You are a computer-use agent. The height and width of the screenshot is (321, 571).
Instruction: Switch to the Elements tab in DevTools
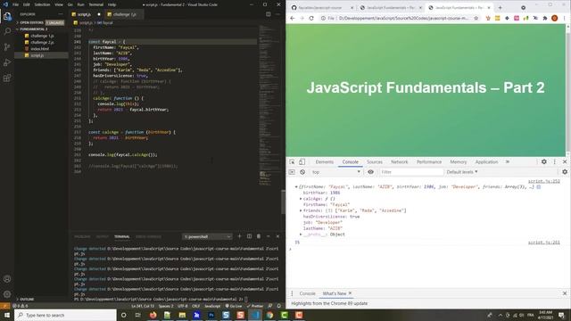(324, 162)
